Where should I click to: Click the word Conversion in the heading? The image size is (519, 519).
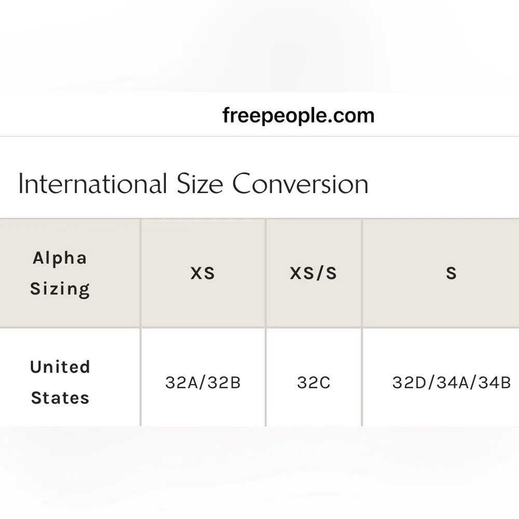(x=300, y=184)
